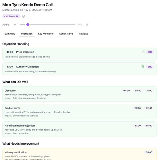Click the Discovery card heading
Image resolution: width=159 pixels, height=160 pixels.
(10, 91)
